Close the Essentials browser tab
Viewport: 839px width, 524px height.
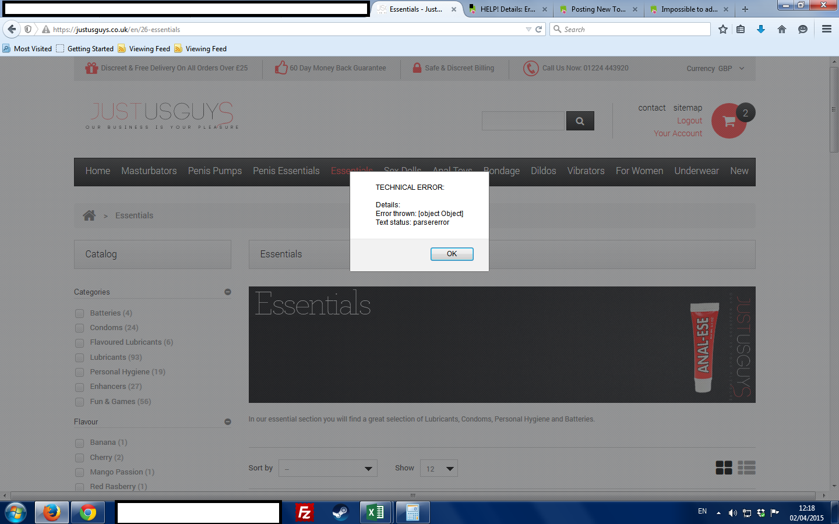[x=454, y=9]
